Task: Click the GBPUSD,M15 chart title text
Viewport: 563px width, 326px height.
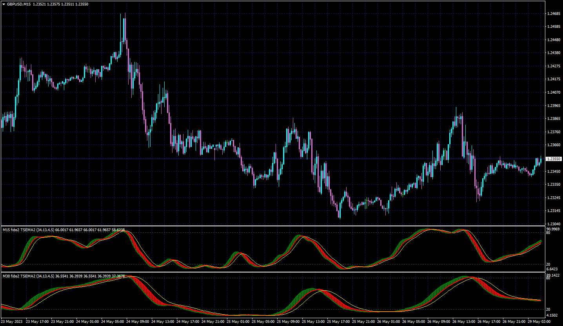Action: click(19, 4)
